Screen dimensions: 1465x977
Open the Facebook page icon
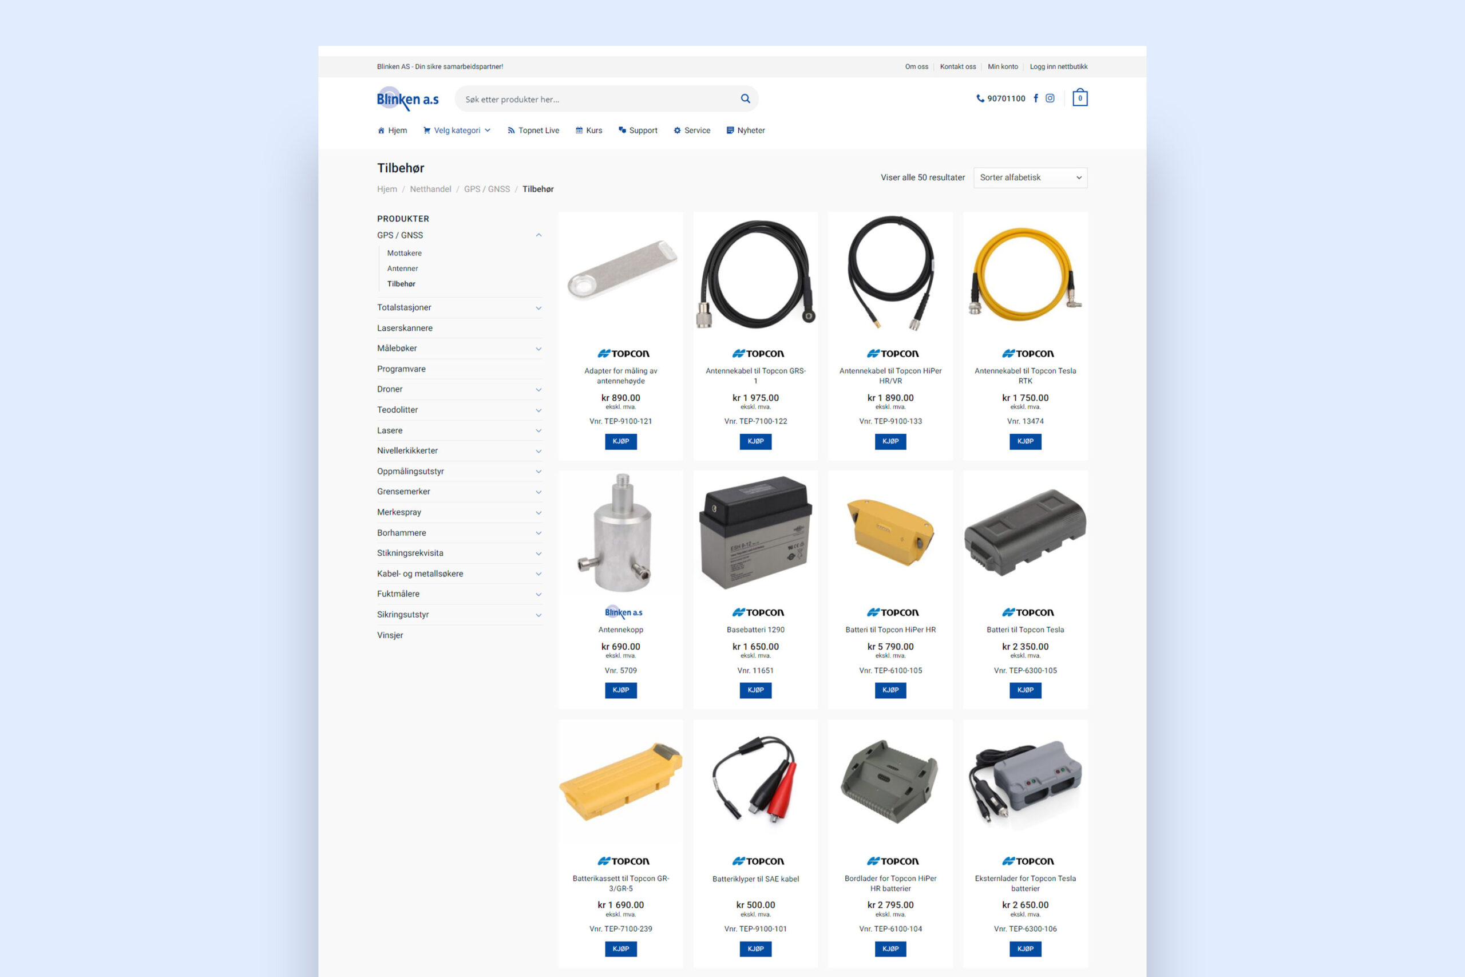(1036, 98)
